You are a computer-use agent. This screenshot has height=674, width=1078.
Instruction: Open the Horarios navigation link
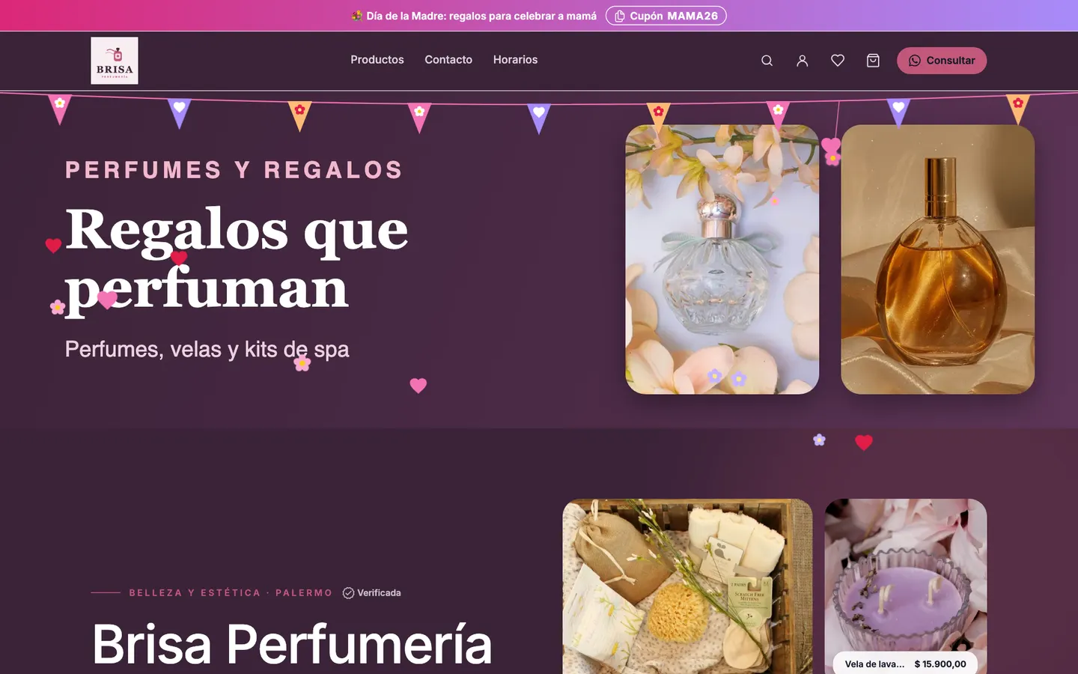515,60
